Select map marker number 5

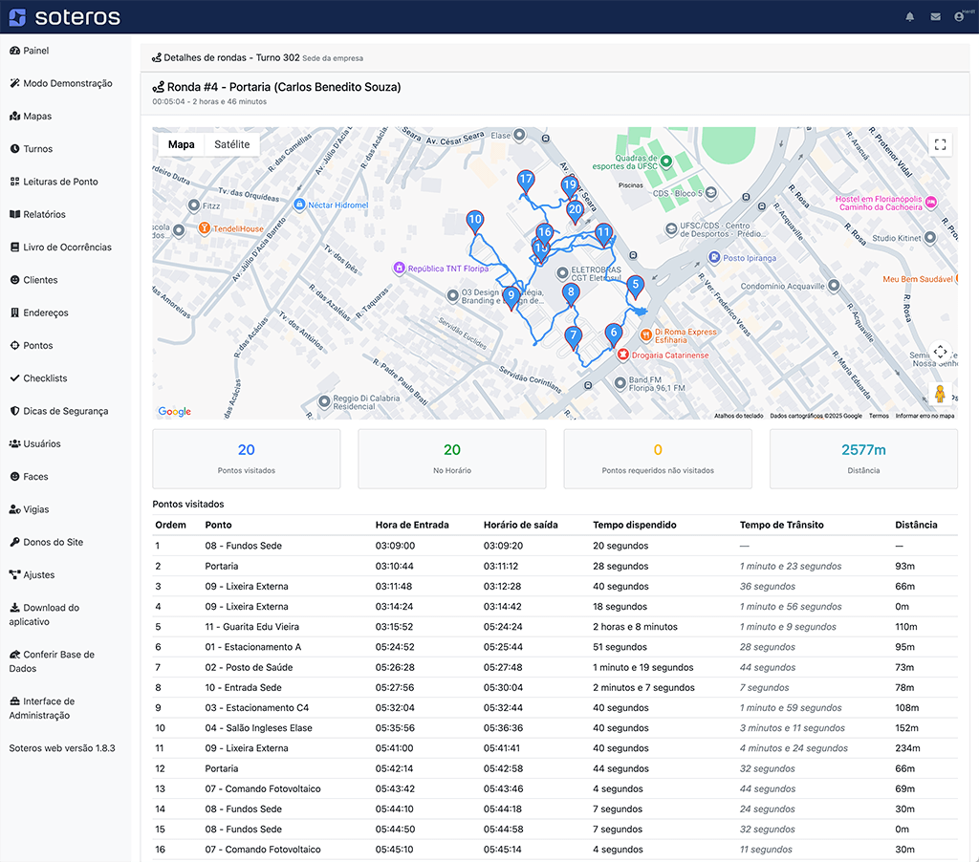(635, 286)
